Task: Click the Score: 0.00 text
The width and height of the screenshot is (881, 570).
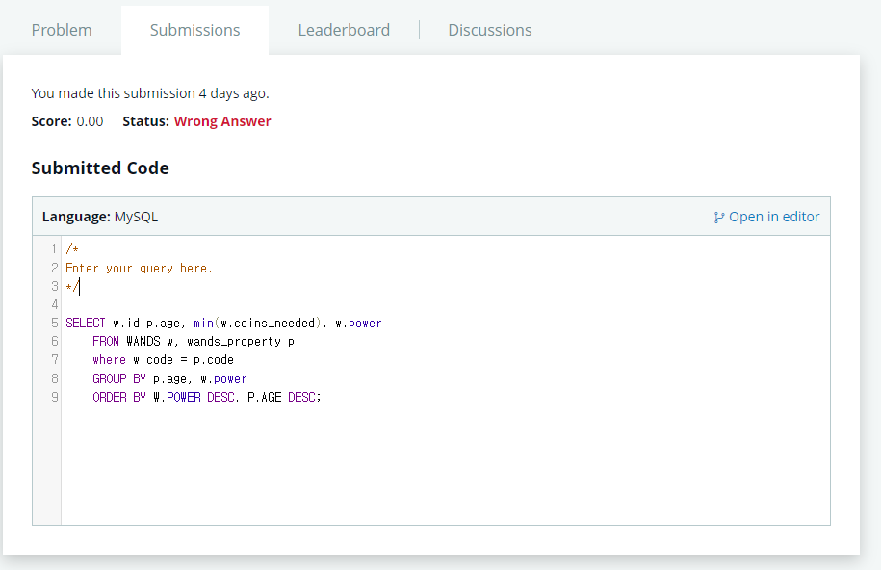Action: coord(67,121)
